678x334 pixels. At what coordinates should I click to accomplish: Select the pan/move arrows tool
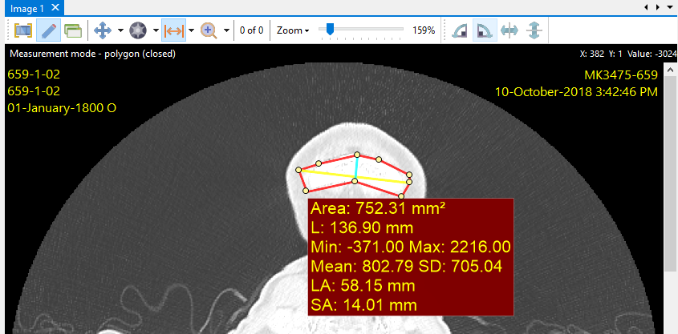coord(103,30)
